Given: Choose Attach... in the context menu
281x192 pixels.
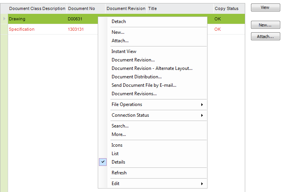Looking at the screenshot, I should [120, 41].
